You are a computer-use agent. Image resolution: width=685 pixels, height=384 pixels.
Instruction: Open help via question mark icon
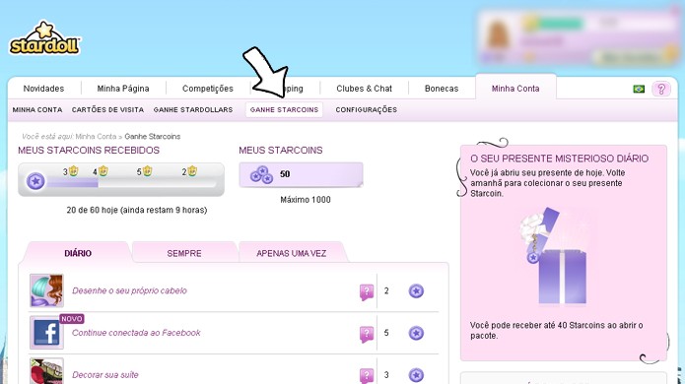[661, 89]
